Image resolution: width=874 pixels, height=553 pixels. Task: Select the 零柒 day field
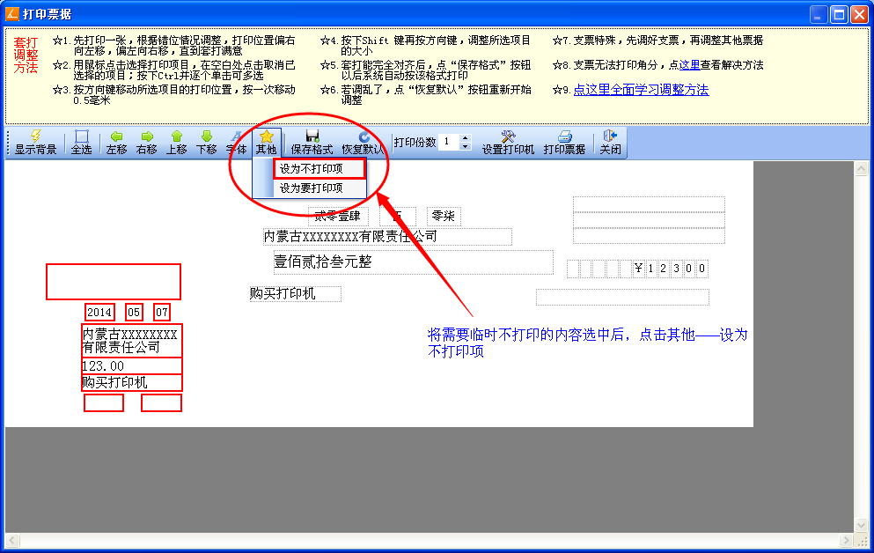444,216
